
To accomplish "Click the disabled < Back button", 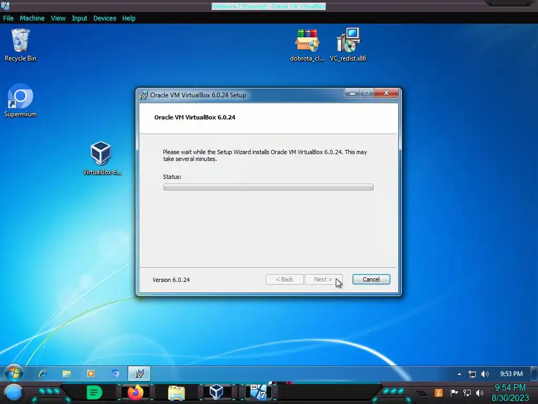I will [x=284, y=279].
